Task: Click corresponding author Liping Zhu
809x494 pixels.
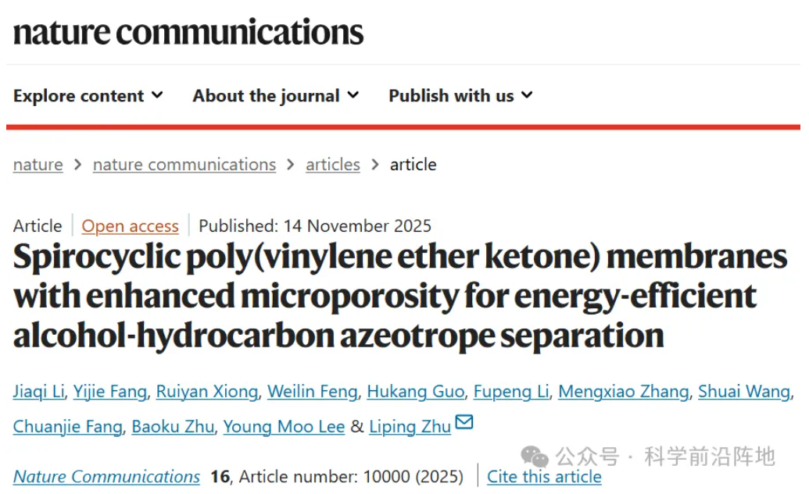Action: pyautogui.click(x=410, y=427)
